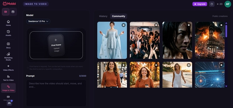Click play icon on burning skyscraper thumbnail
Image resolution: width=233 pixels, height=108 pixels.
coord(221,25)
